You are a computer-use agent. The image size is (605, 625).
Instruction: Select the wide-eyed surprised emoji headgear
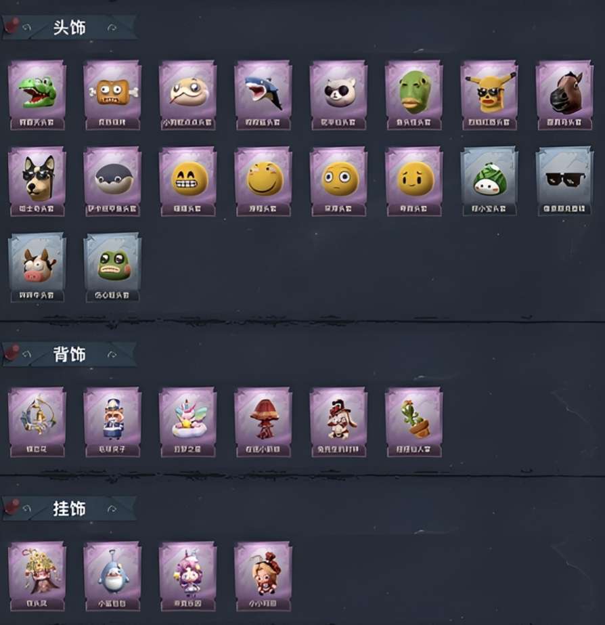[x=338, y=181]
